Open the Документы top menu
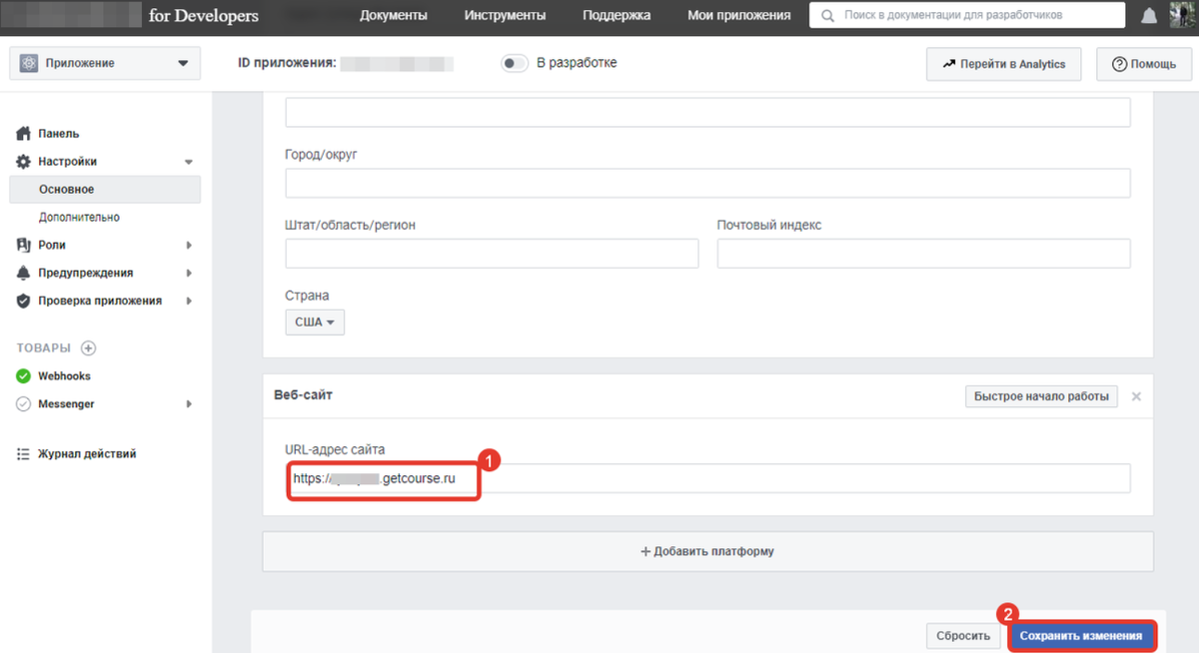Screen dimensions: 1199x653 click(x=394, y=16)
